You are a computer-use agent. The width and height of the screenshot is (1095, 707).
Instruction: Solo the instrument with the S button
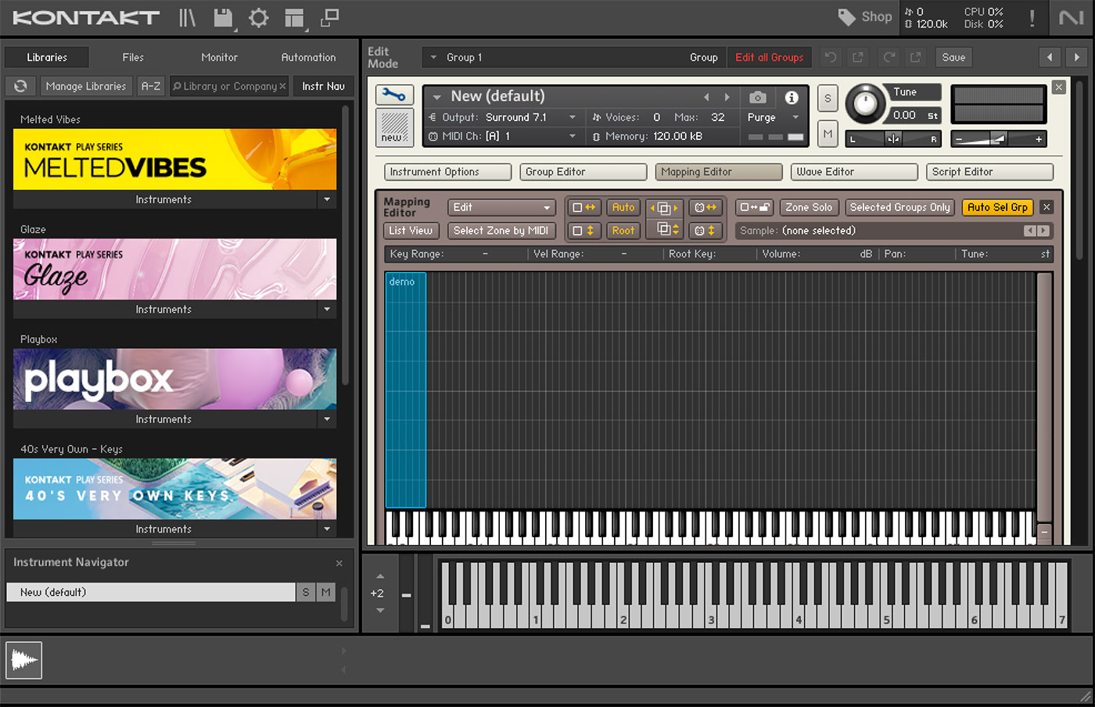828,99
